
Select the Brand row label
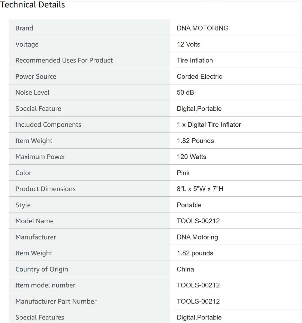(24, 28)
